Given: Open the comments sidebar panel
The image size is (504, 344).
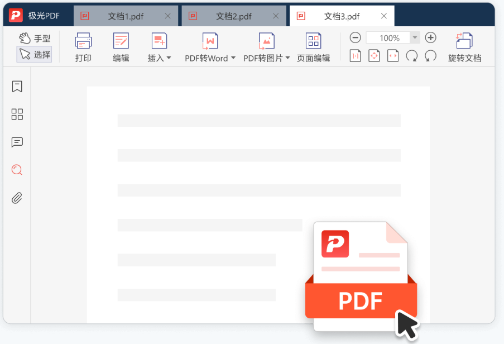Looking at the screenshot, I should pos(17,142).
